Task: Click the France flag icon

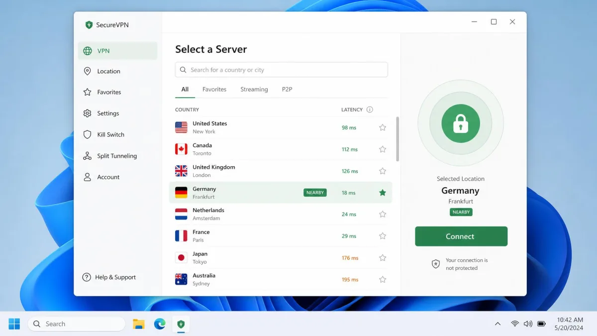Action: coord(181,236)
